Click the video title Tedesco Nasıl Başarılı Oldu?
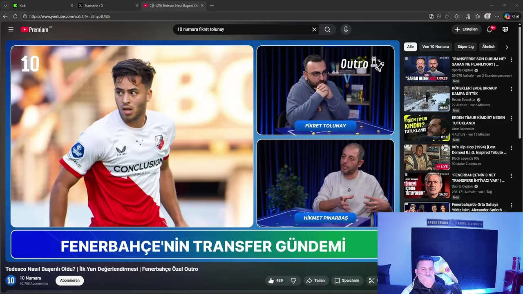 [102, 269]
